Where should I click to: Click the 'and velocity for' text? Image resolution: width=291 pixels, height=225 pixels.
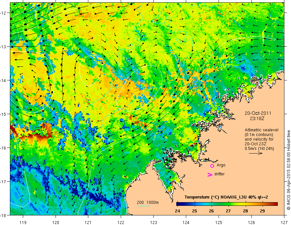pyautogui.click(x=259, y=139)
